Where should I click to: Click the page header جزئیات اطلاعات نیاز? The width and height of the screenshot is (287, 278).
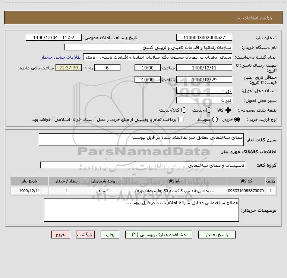[x=254, y=18]
